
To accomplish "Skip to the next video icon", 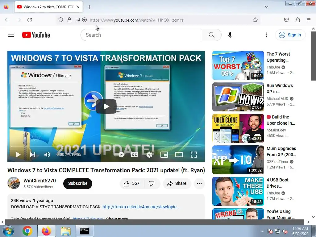I will point(33,155).
